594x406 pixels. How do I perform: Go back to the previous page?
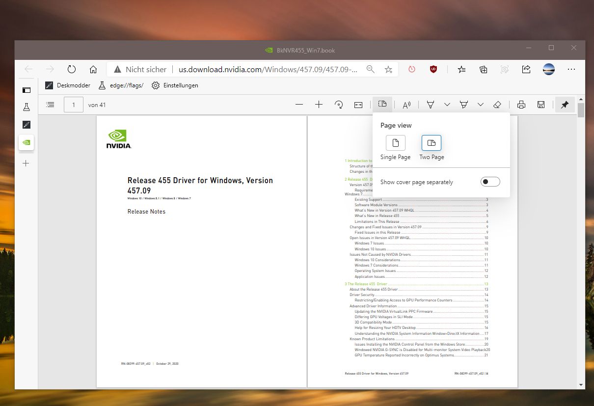[28, 70]
